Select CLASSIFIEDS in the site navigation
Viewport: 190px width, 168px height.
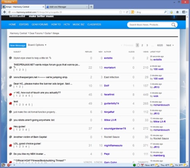tap(94, 24)
